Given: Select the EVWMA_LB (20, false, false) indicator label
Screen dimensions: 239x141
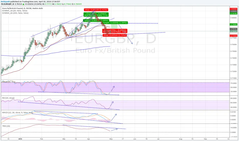Looking at the screenshot, I should [x=15, y=11].
